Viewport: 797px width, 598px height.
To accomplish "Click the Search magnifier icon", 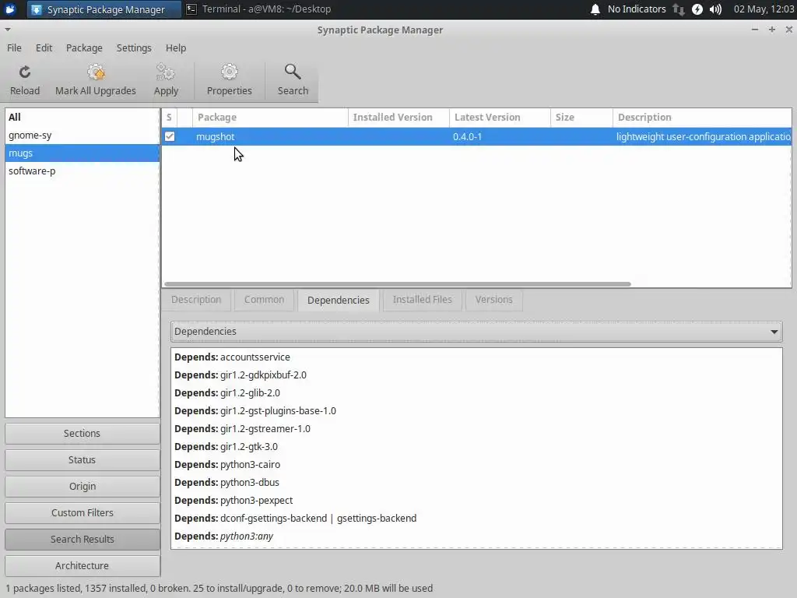I will click(293, 72).
